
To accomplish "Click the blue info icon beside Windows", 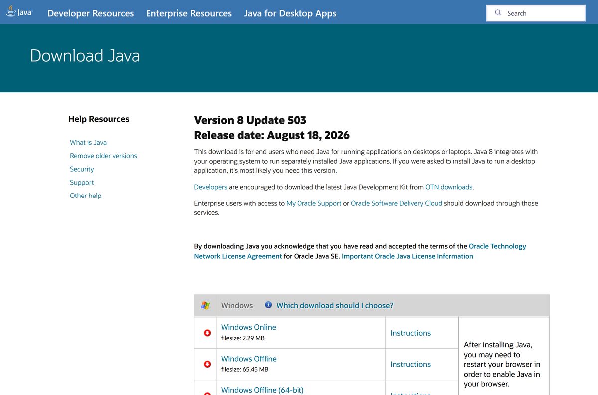I will coord(268,305).
